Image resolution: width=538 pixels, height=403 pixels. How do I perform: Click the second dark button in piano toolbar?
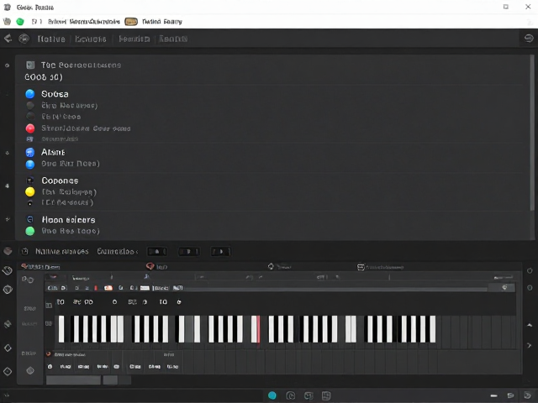188,252
